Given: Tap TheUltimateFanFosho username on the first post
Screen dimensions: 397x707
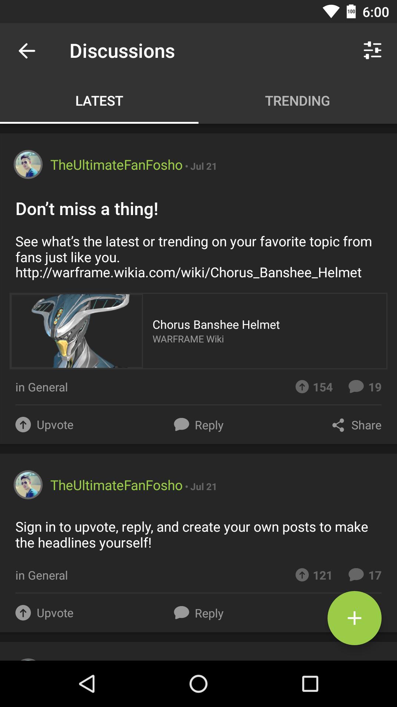Looking at the screenshot, I should (x=116, y=165).
